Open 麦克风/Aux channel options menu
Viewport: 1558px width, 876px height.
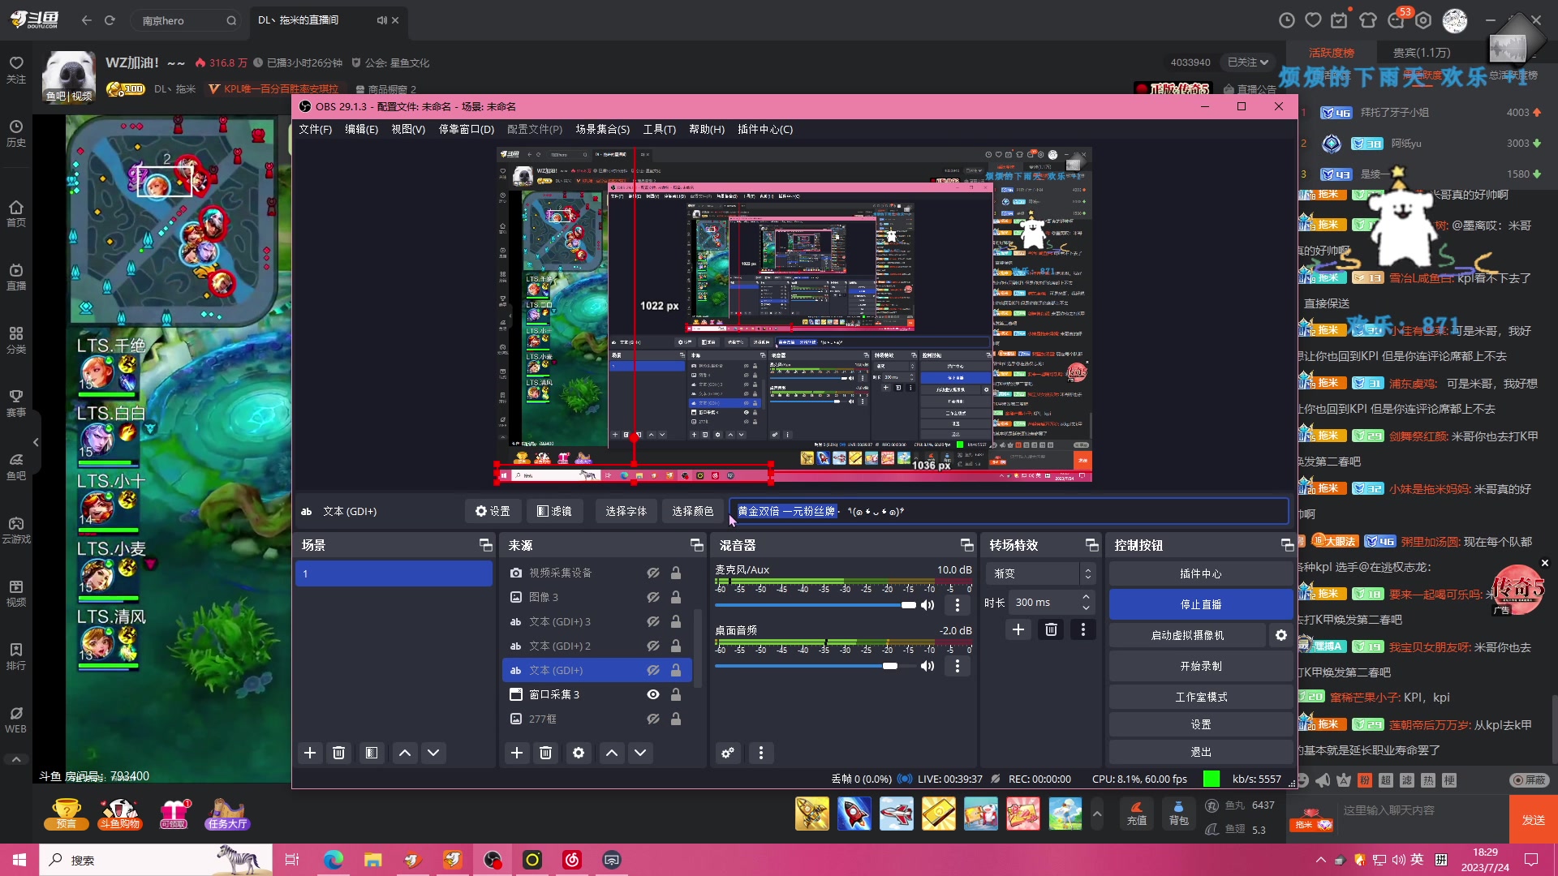click(958, 605)
